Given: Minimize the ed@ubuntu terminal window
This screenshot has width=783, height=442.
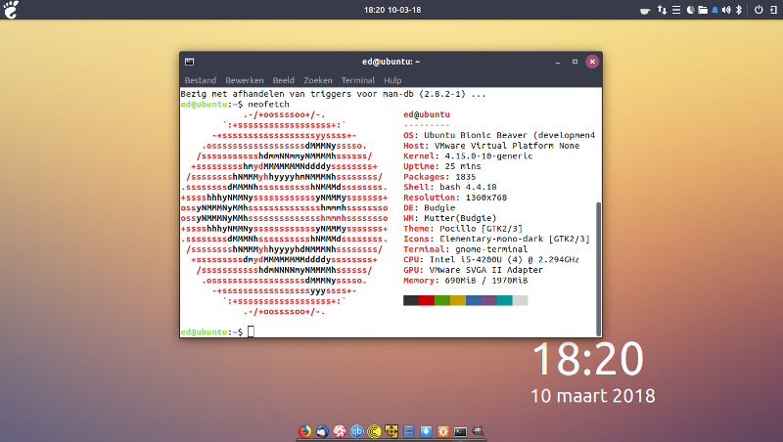Looking at the screenshot, I should (x=558, y=62).
